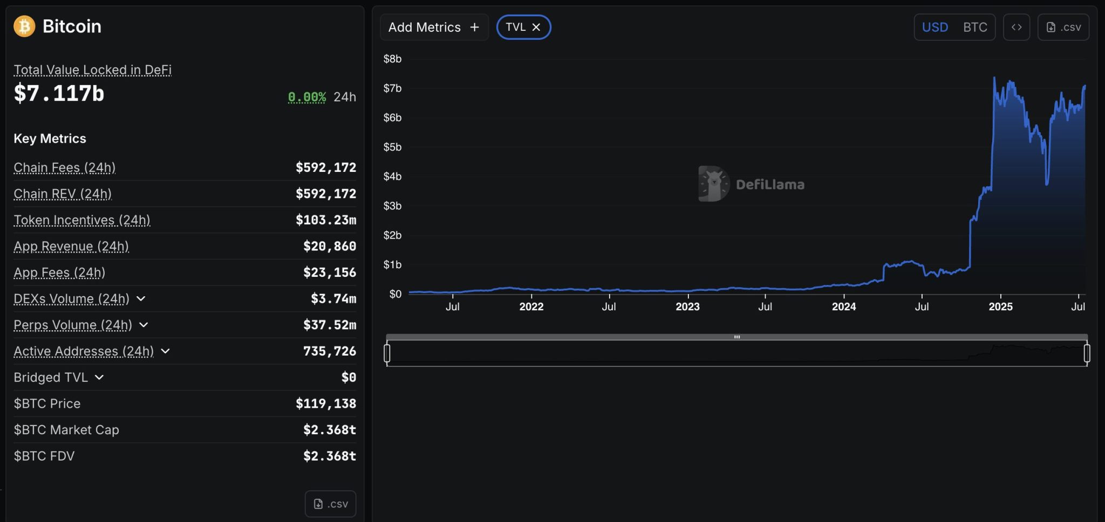Select the TVL chip above the chart
The height and width of the screenshot is (522, 1105).
coord(518,27)
